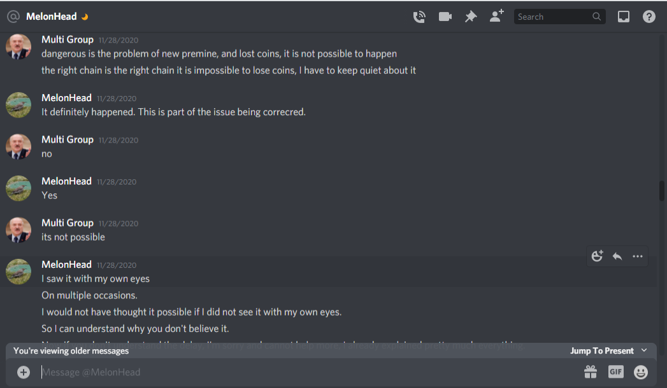Click the chat scrollbar thumb
This screenshot has height=388, width=667.
[x=661, y=191]
